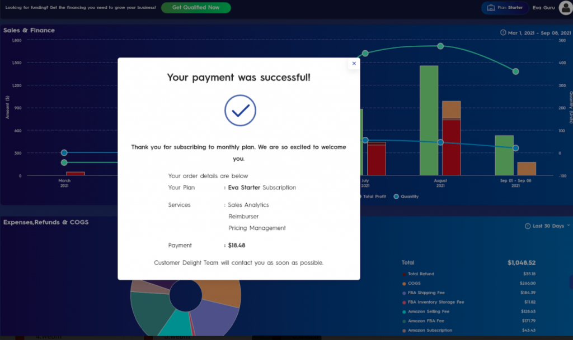Click the Expenses,Refunds & COGS panel title
573x340 pixels.
point(46,222)
